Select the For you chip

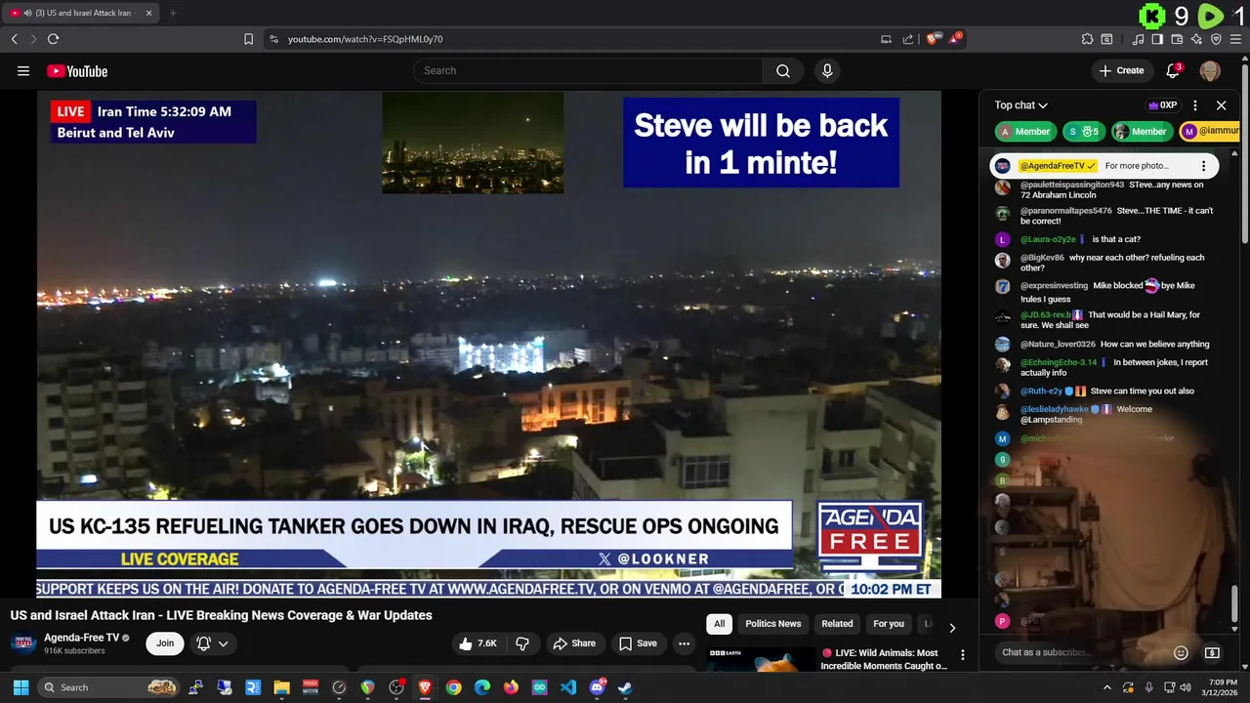[889, 624]
